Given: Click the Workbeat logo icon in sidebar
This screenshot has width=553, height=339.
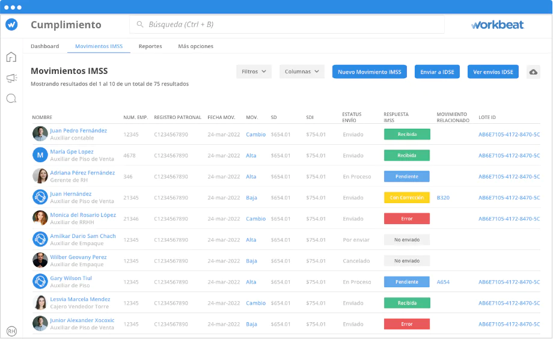Looking at the screenshot, I should click(x=11, y=25).
